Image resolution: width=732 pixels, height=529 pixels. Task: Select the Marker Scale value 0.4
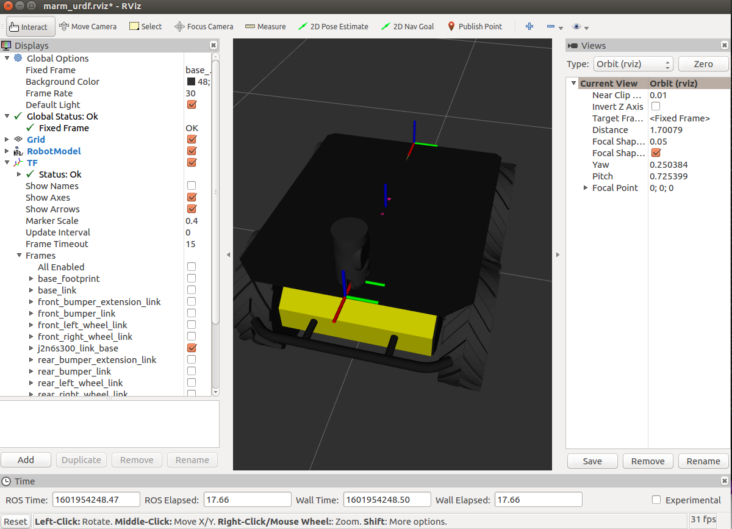pyautogui.click(x=192, y=220)
